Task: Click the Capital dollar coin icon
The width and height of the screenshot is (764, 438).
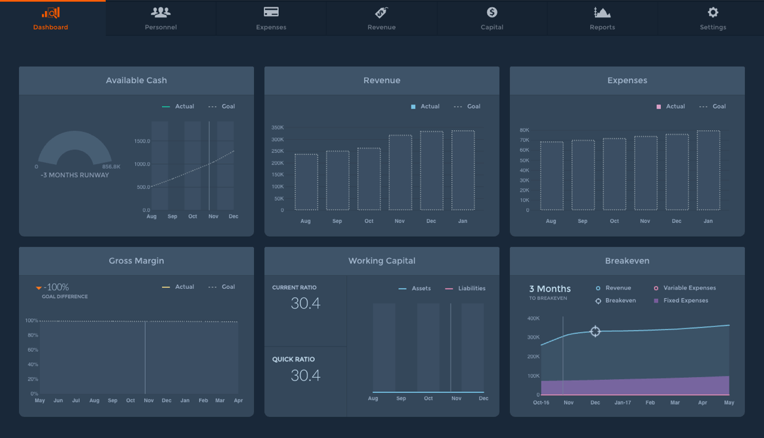Action: tap(492, 12)
